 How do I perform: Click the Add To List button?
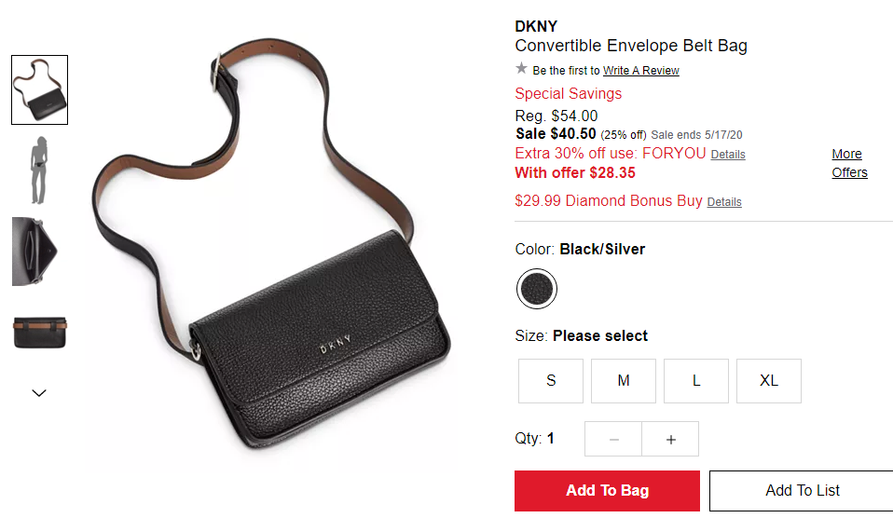pyautogui.click(x=802, y=491)
